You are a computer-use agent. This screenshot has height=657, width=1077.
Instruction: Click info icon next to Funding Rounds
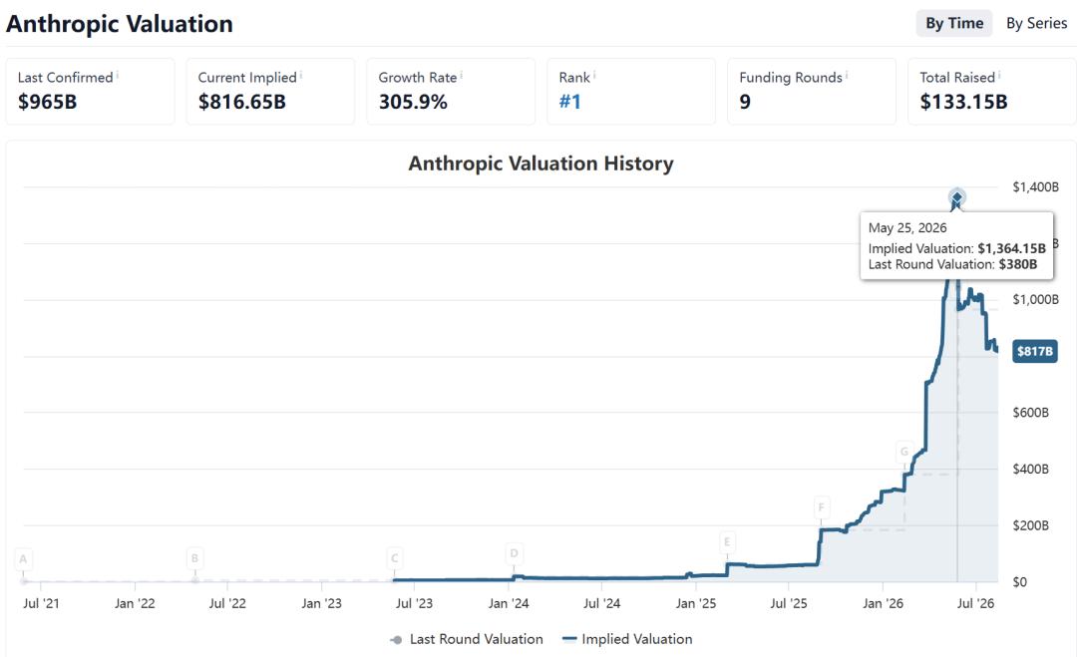coord(847,74)
